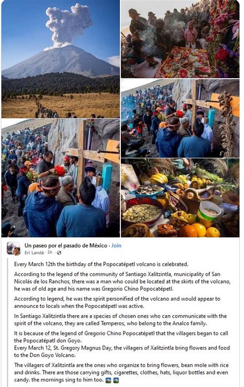Open the small crowd-at-wooden-cross photo on right
244x387 pixels.
coord(180,118)
